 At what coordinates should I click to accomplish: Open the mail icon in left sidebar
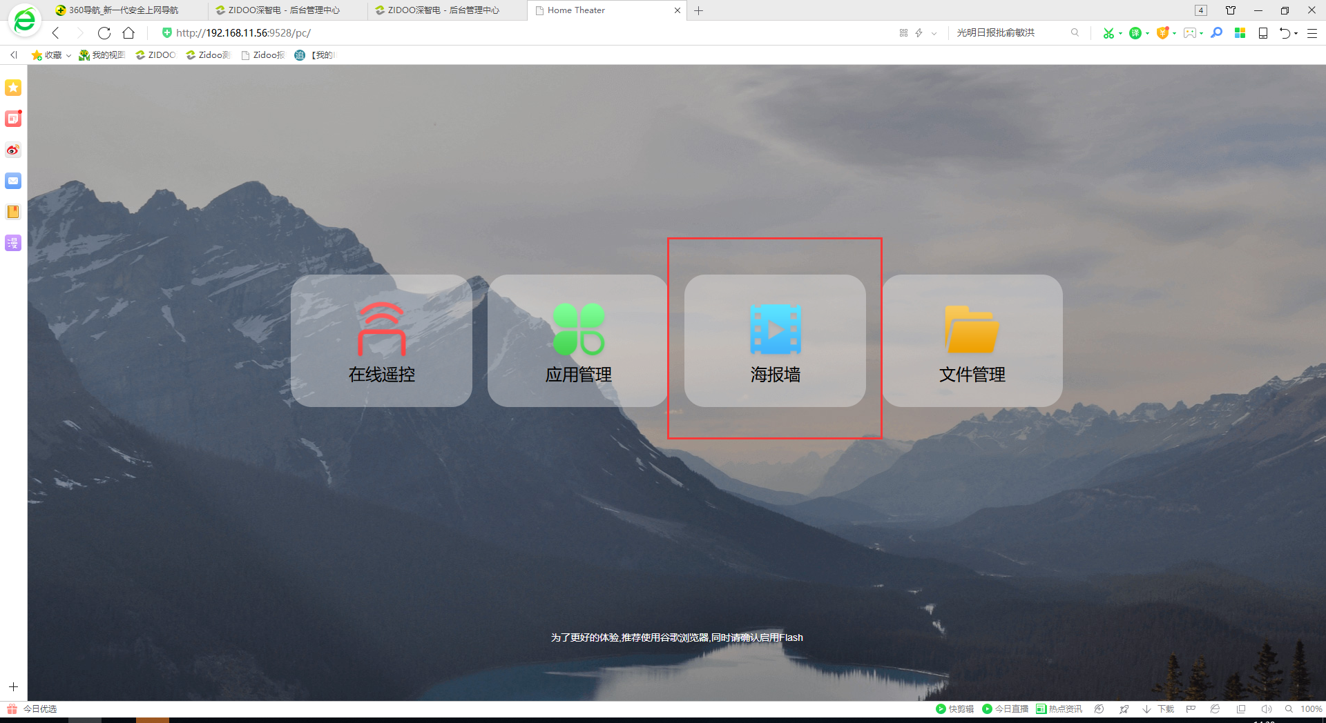click(13, 181)
